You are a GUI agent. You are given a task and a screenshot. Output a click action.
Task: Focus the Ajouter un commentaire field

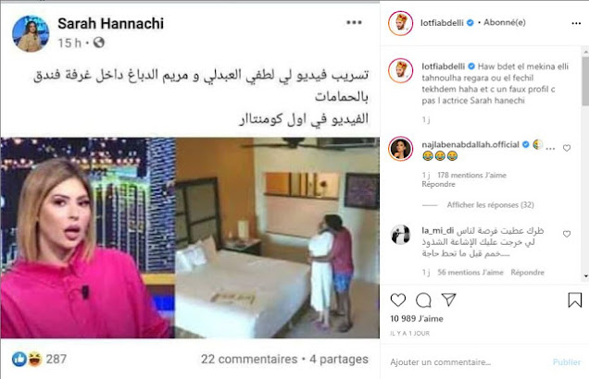(470, 362)
